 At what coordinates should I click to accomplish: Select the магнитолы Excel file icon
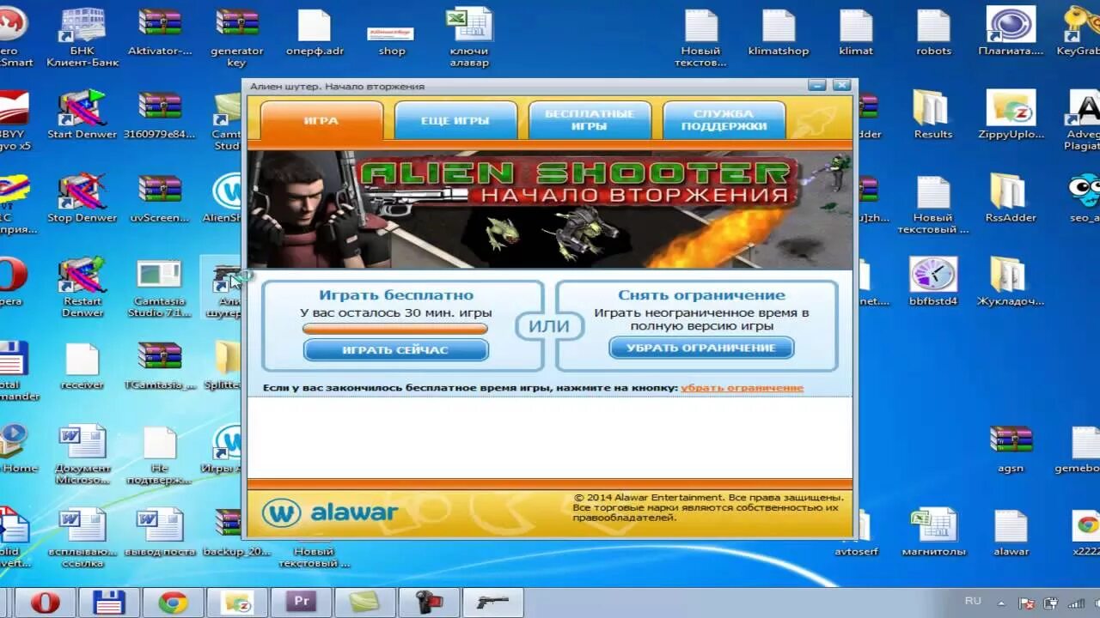(933, 533)
